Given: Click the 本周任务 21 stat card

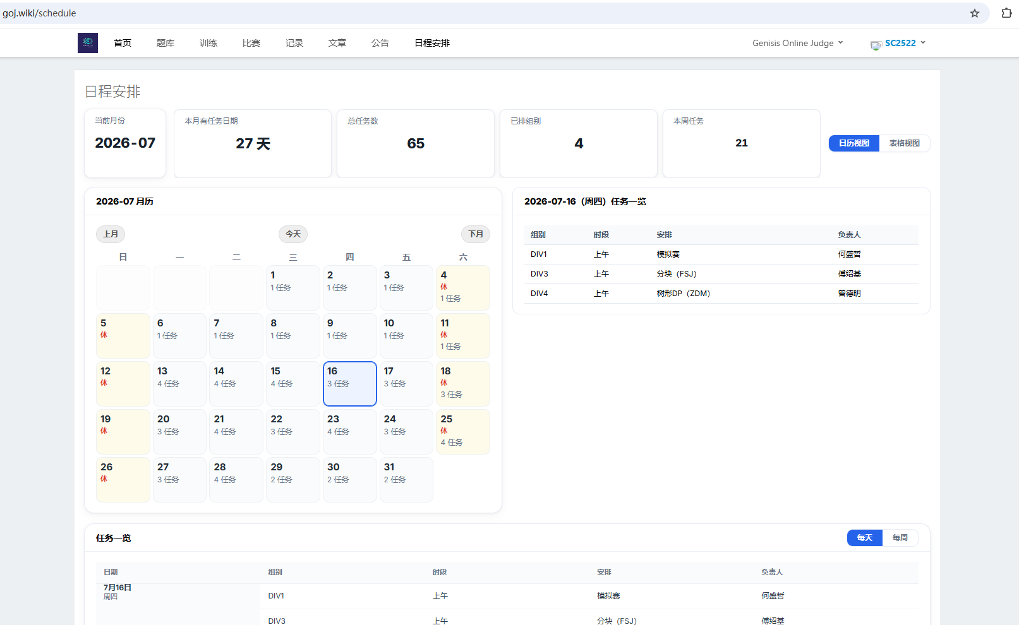Looking at the screenshot, I should point(742,143).
